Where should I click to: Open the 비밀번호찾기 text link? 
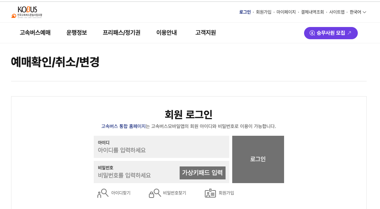(174, 193)
